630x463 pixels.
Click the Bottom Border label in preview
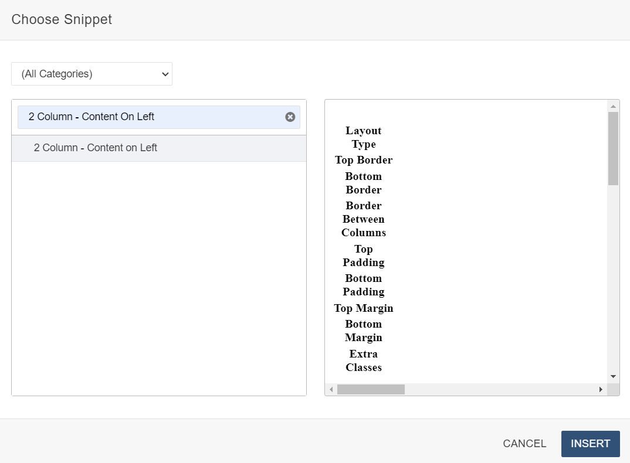(364, 183)
